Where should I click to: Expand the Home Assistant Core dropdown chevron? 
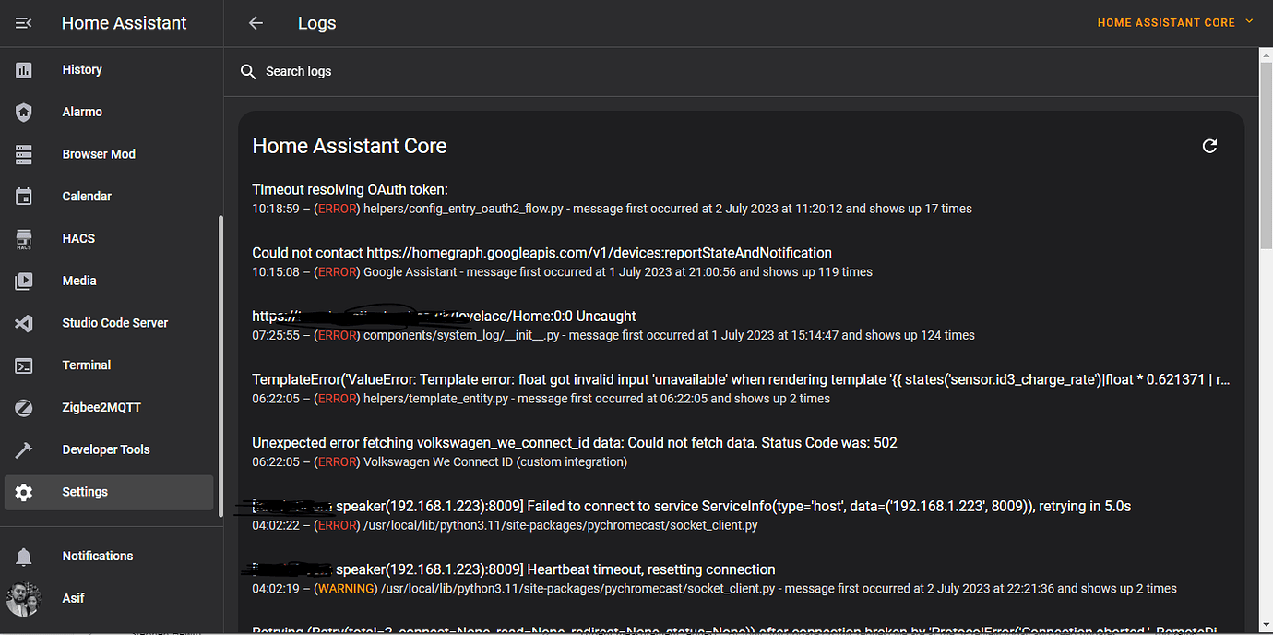coord(1250,22)
